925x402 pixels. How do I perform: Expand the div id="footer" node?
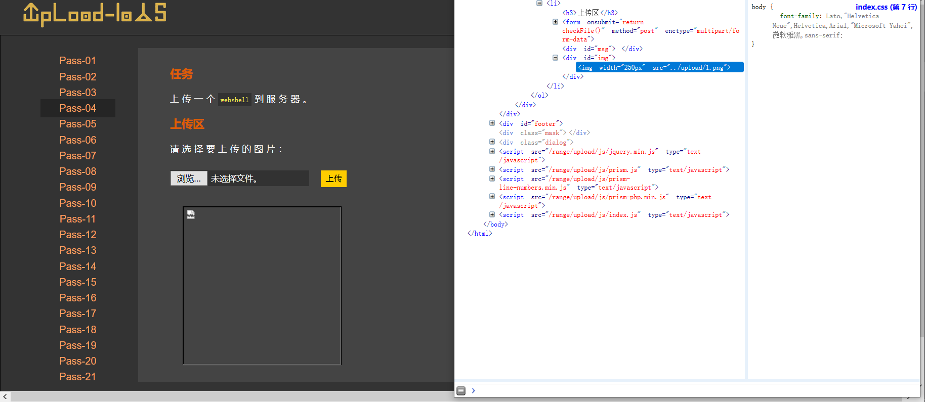click(x=492, y=123)
